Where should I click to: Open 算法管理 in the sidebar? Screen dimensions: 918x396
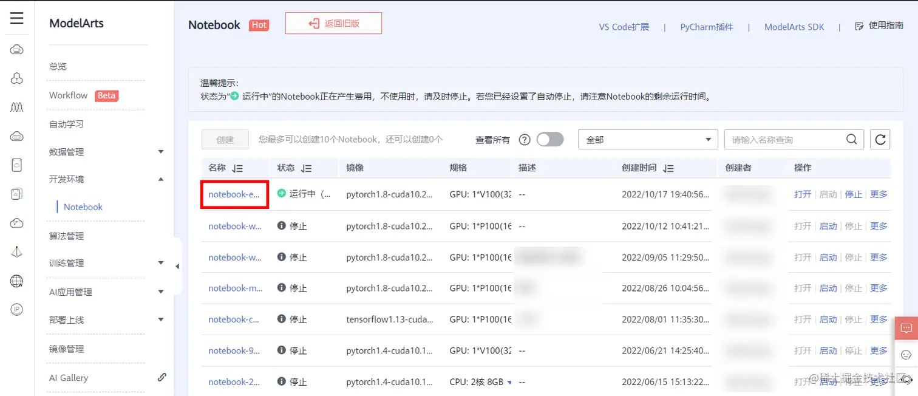[x=66, y=236]
